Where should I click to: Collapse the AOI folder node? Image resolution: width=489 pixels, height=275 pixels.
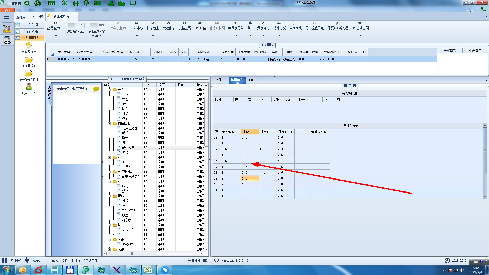(x=110, y=157)
